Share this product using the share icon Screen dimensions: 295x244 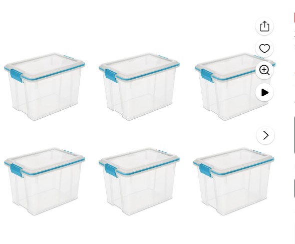pos(264,26)
